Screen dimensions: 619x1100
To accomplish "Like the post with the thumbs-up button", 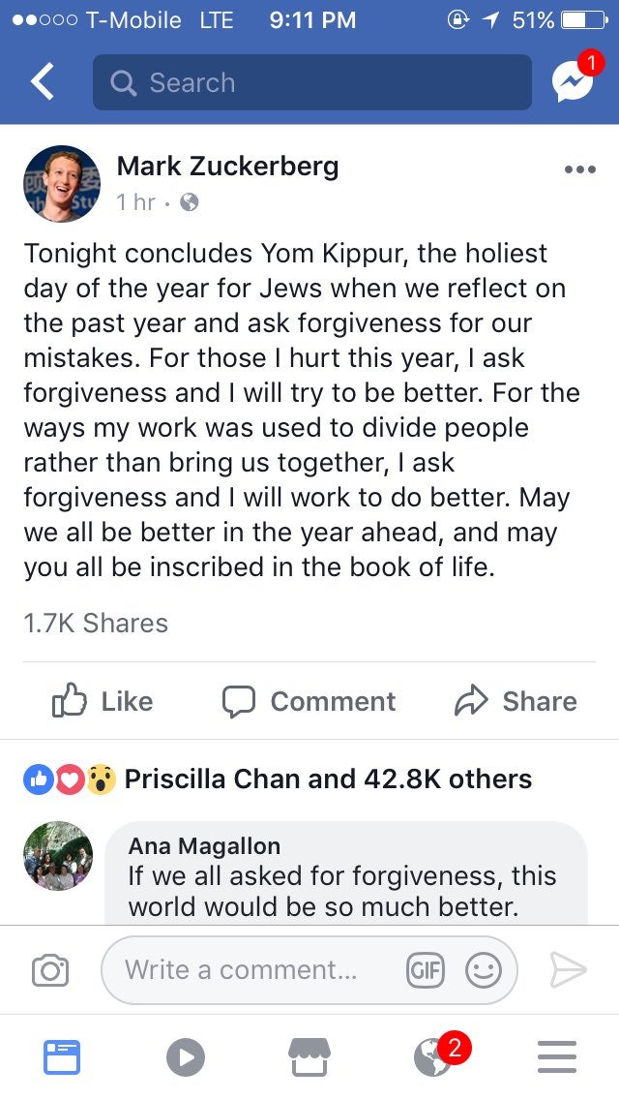I will tap(102, 701).
